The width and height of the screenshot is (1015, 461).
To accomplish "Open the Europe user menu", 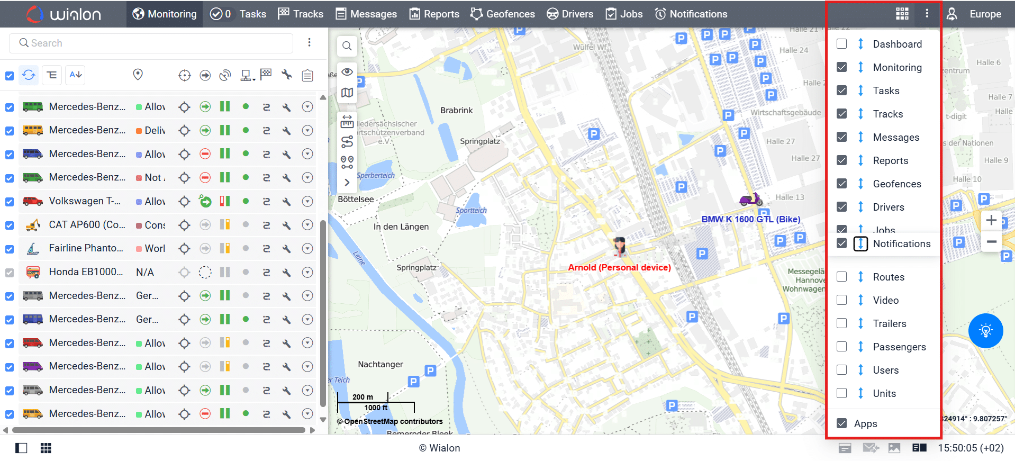I will coord(985,14).
